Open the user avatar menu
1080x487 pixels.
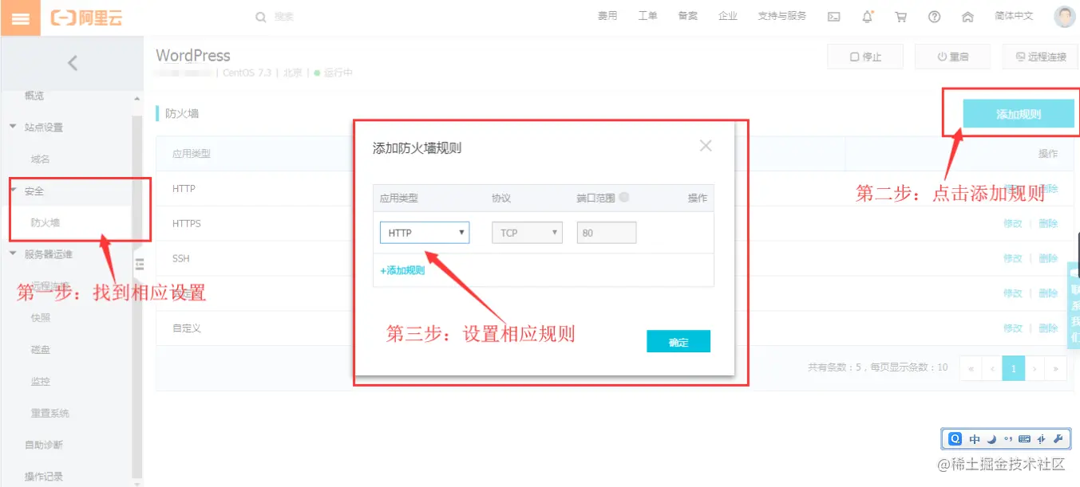tap(1064, 17)
